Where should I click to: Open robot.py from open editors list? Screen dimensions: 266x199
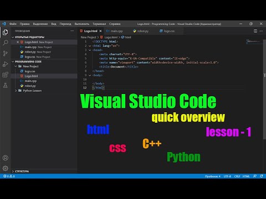click(x=44, y=52)
